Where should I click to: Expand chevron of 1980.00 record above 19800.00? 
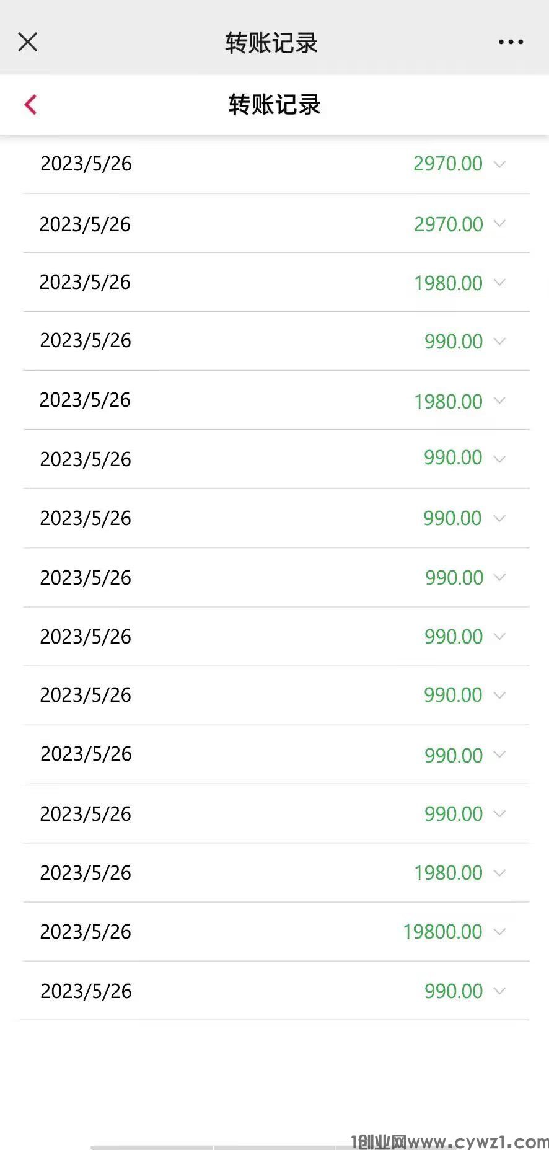pos(499,873)
